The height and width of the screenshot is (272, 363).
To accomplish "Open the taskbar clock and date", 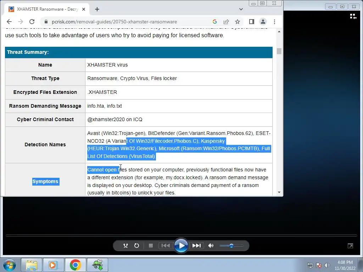I will (x=345, y=265).
